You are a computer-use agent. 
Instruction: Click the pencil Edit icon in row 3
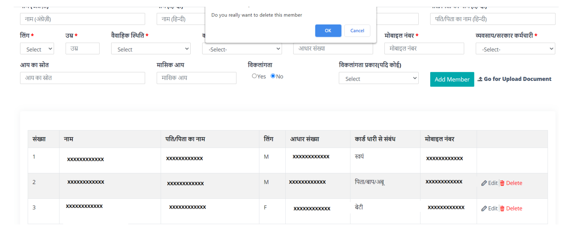484,209
